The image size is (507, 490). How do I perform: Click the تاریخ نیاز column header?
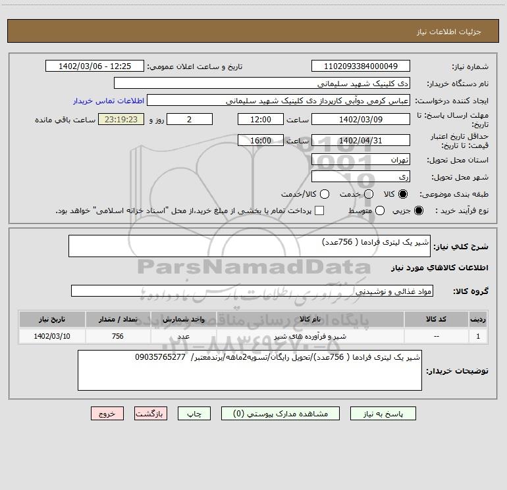[x=52, y=319]
